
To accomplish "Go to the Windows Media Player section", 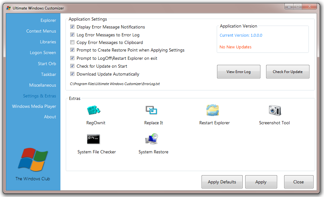I will 34,106.
